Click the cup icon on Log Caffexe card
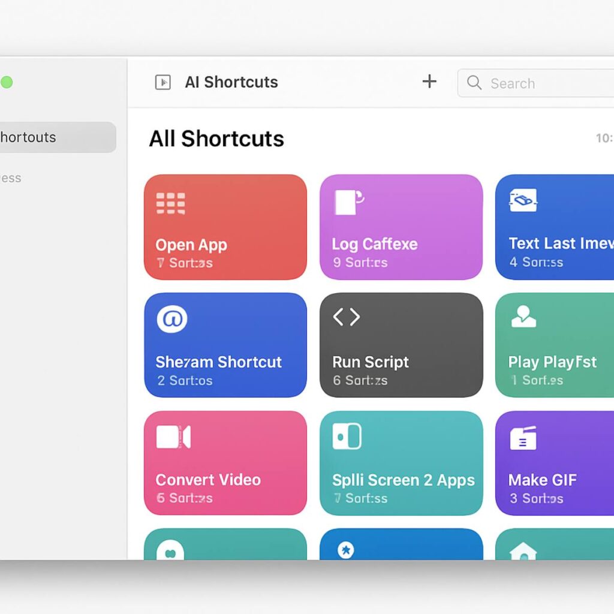Viewport: 614px width, 614px height. click(x=350, y=202)
